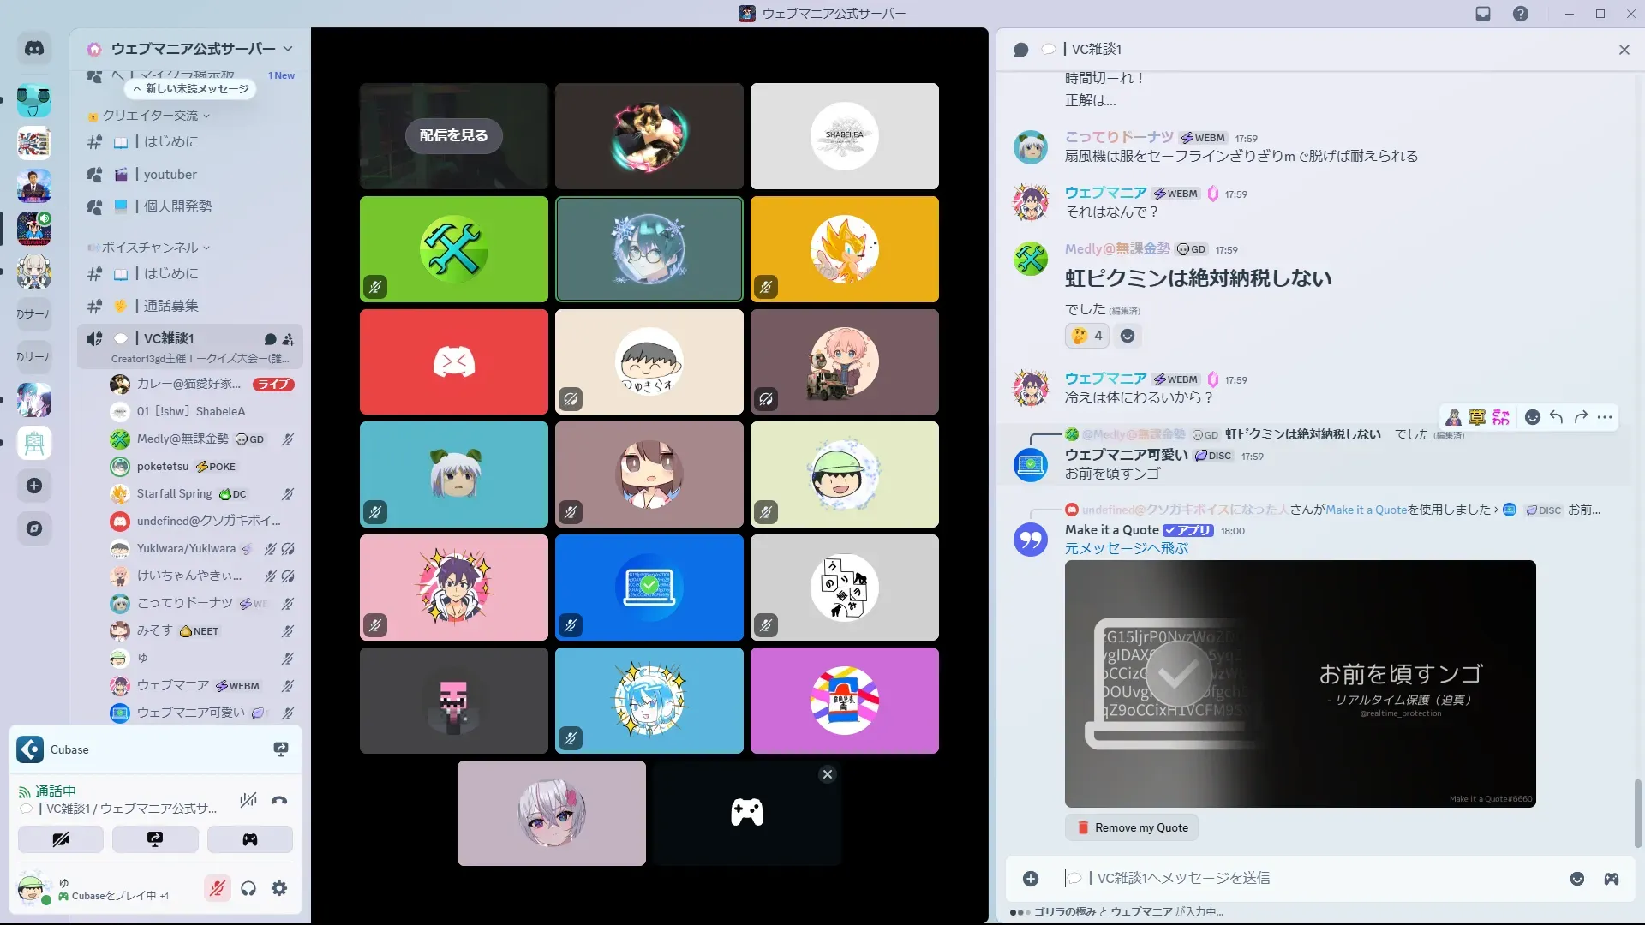Open the 通話募集 channel

[x=170, y=306]
